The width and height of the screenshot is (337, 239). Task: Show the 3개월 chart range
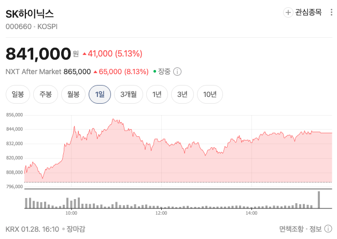128,94
